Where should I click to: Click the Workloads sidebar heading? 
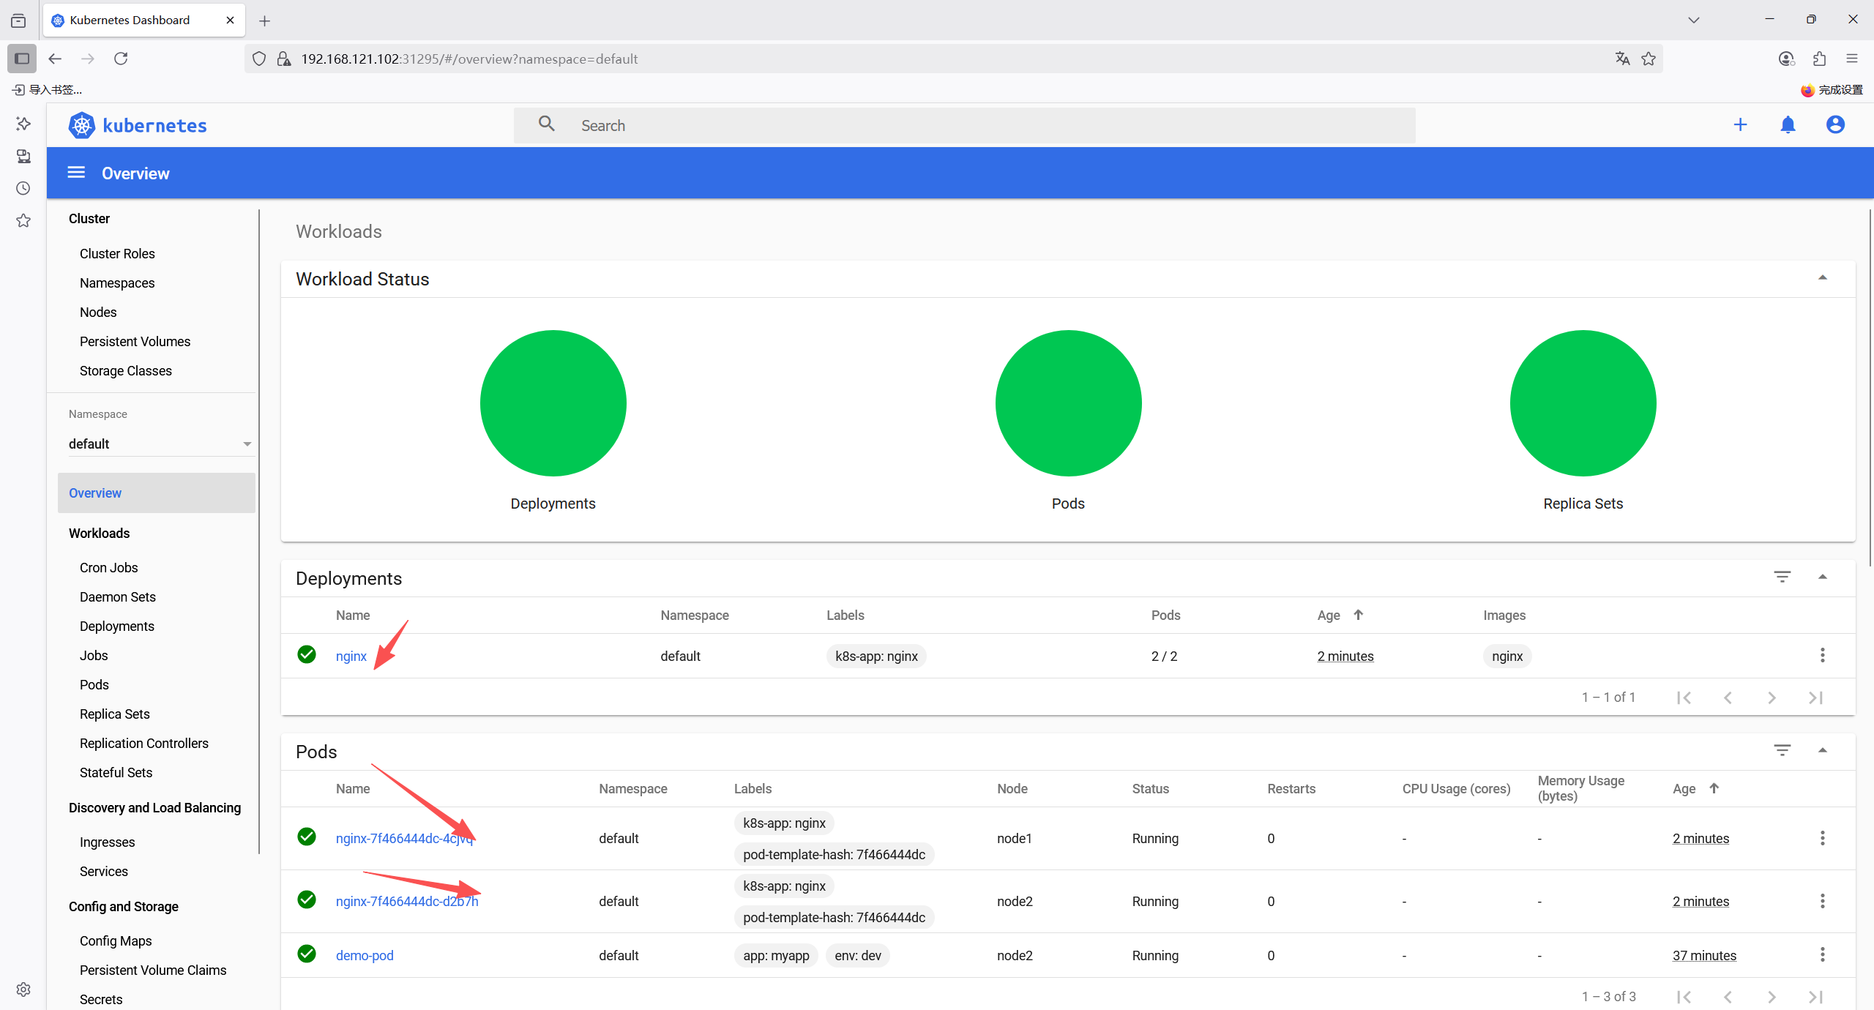click(99, 533)
